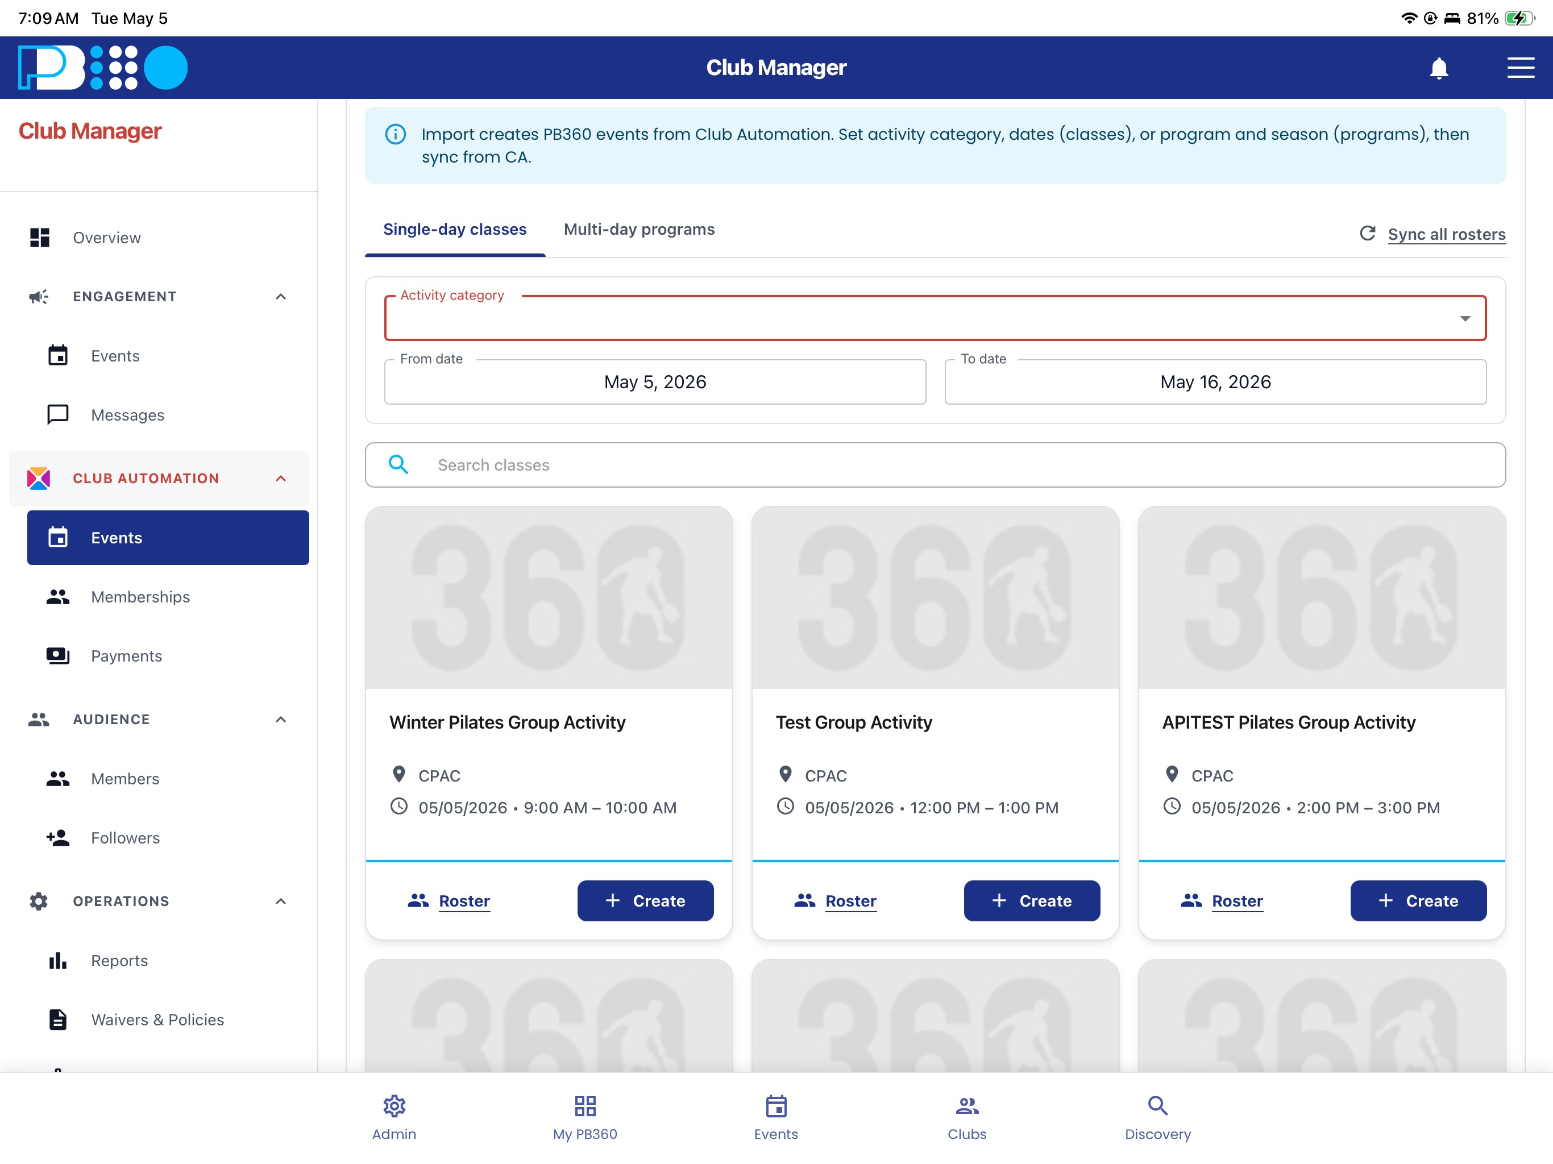The image size is (1553, 1164).
Task: Create event for Test Group Activity
Action: tap(1031, 901)
